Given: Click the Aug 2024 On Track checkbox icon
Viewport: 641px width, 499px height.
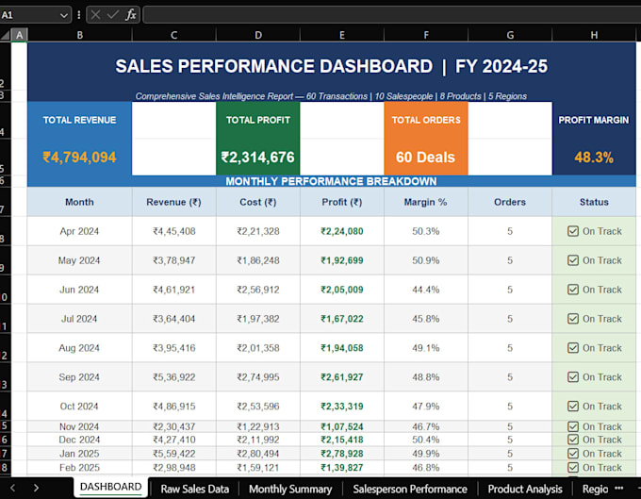Looking at the screenshot, I should 573,348.
